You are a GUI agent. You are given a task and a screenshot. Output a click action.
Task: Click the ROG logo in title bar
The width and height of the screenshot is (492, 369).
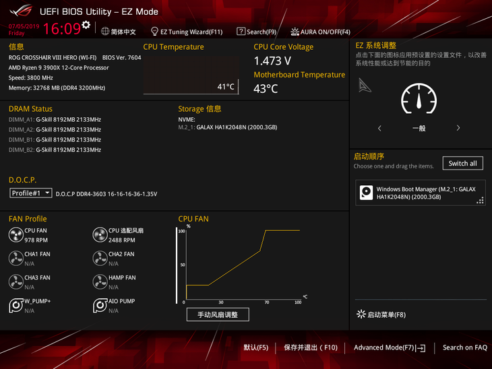pos(21,11)
